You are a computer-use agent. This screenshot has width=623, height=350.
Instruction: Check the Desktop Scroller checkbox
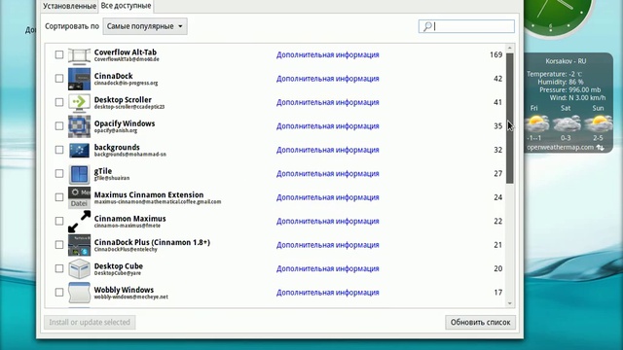(59, 102)
